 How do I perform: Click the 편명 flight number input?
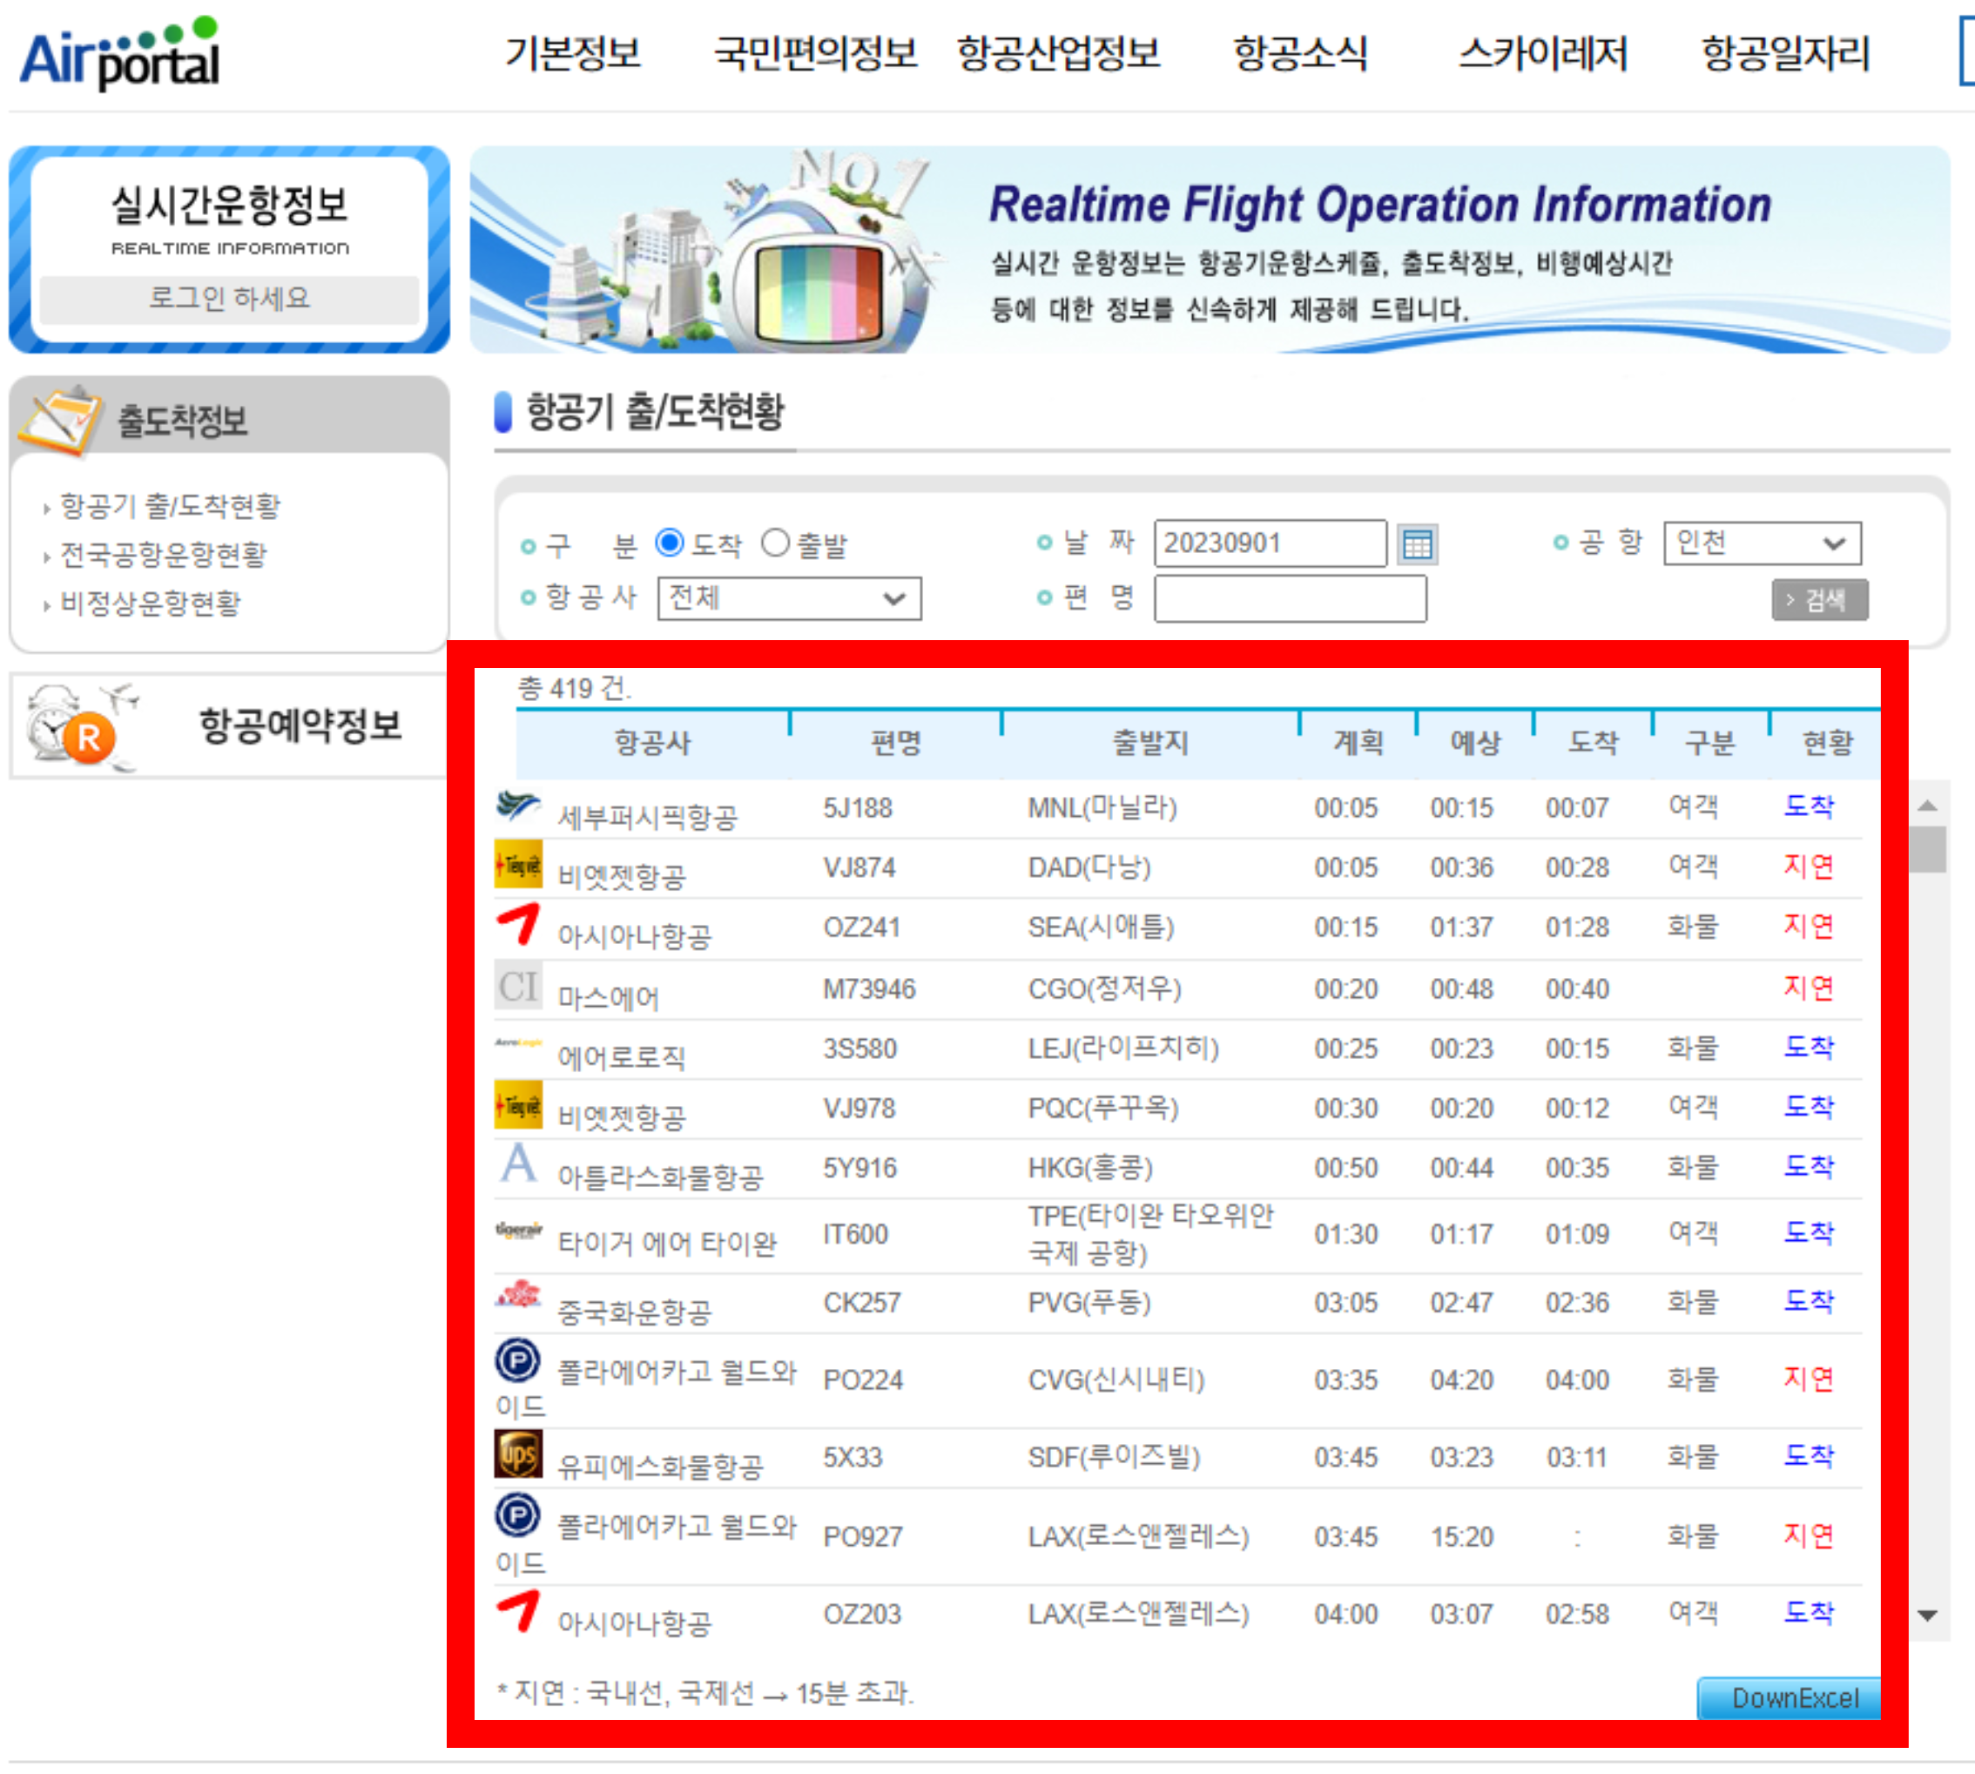tap(1289, 597)
